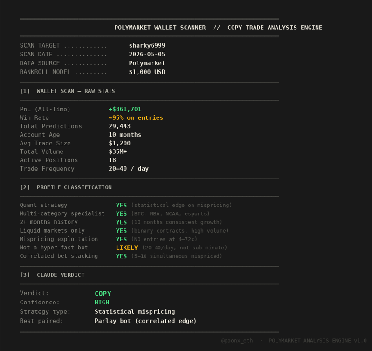Select the PnL value +$861,701

[125, 110]
